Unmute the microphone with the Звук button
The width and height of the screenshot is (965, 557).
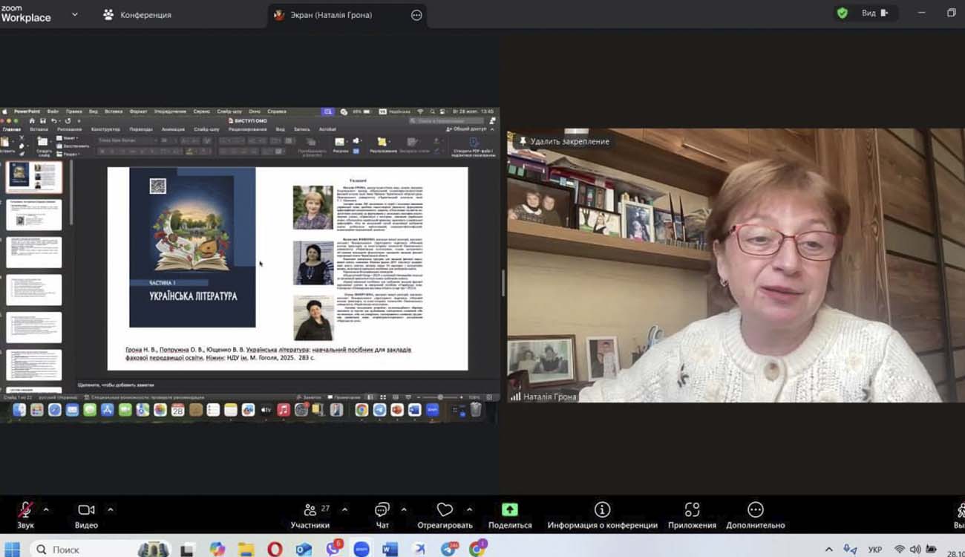point(25,510)
